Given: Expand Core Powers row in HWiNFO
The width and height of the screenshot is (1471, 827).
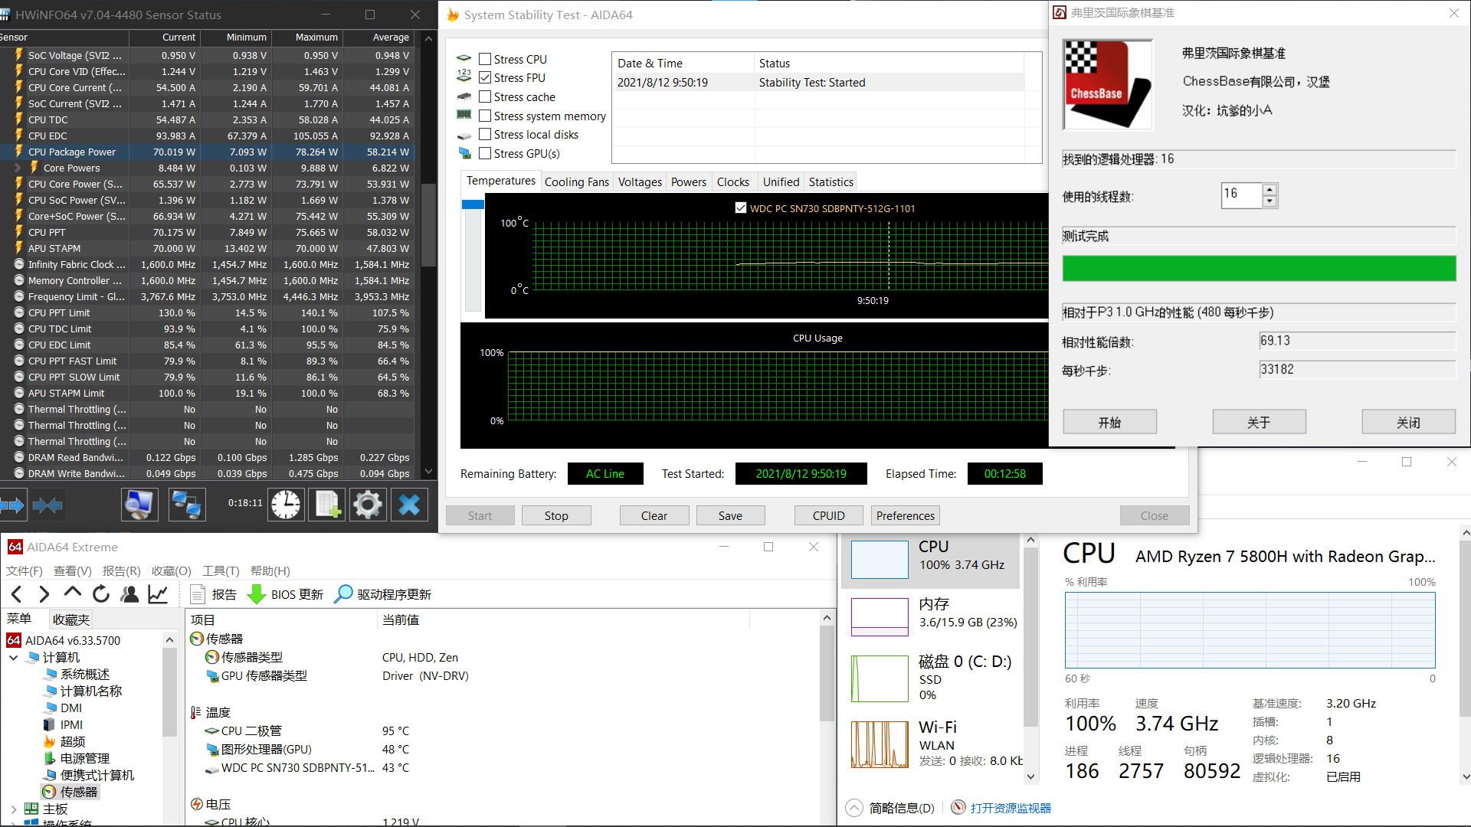Looking at the screenshot, I should [x=17, y=168].
